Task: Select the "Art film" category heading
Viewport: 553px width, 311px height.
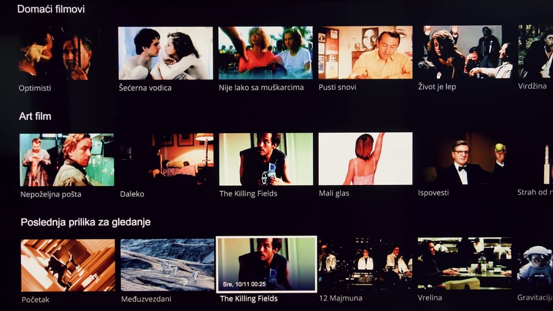Action: pos(35,116)
